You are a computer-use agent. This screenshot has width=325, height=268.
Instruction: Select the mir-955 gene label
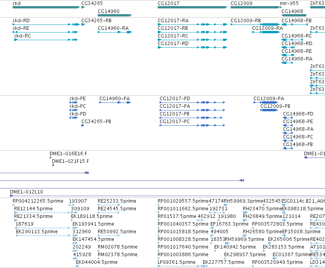tap(289, 3)
